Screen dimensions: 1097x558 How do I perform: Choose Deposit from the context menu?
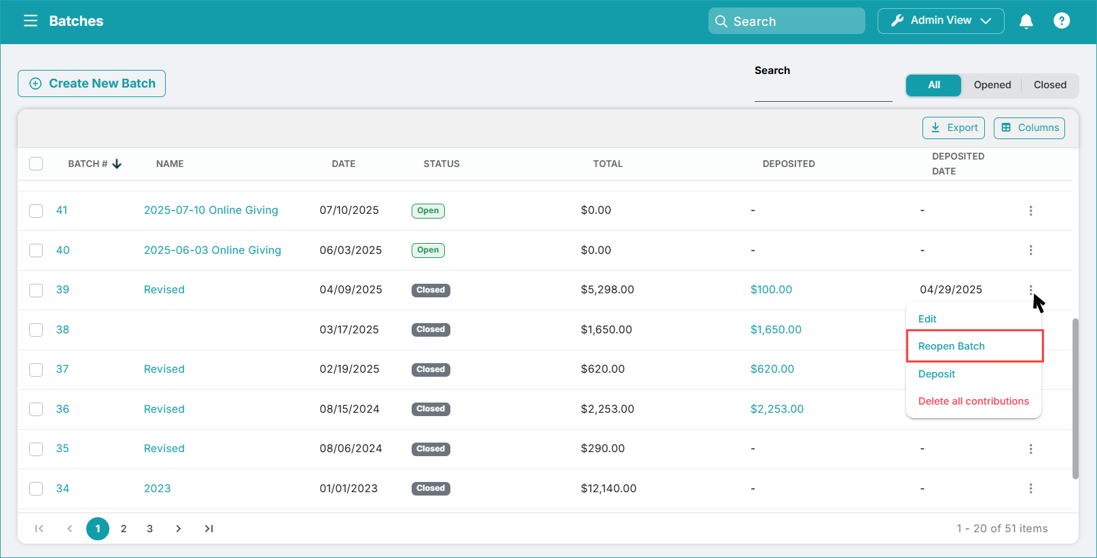[937, 374]
